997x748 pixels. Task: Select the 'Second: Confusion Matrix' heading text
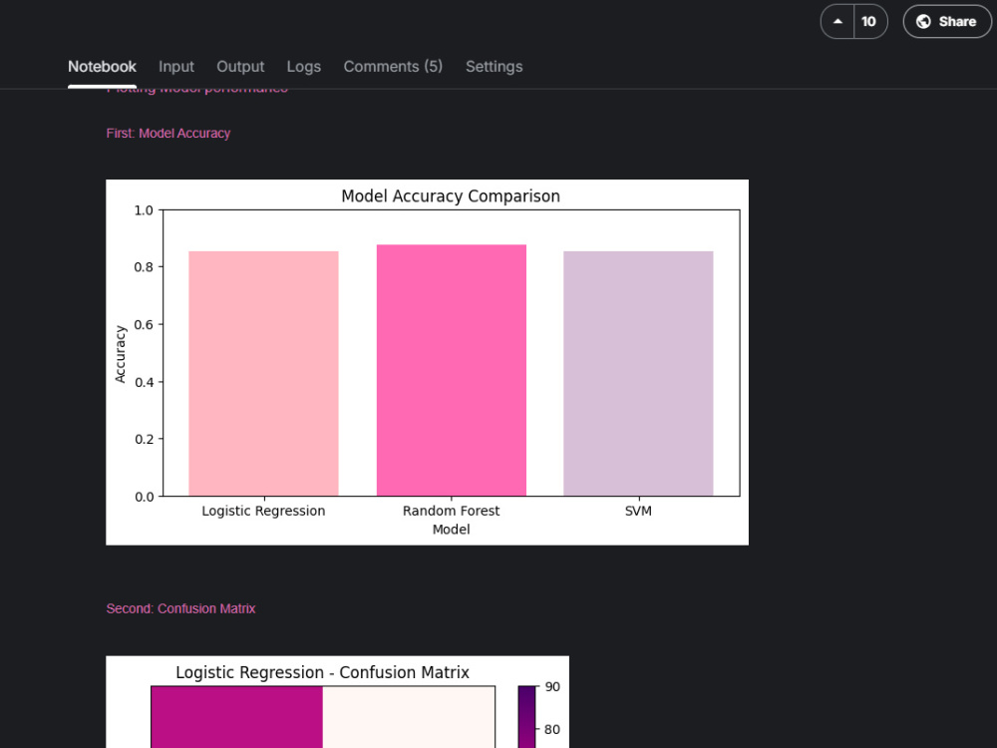[x=180, y=608]
